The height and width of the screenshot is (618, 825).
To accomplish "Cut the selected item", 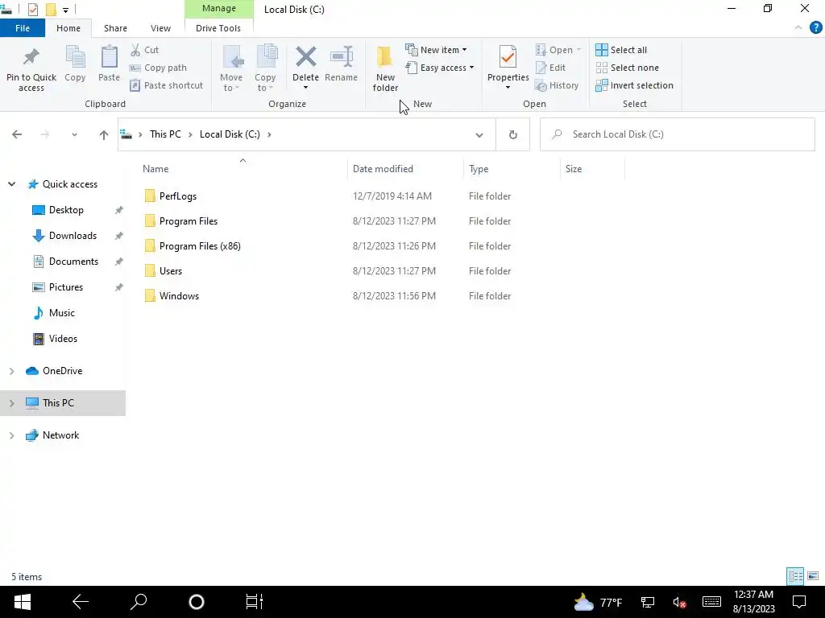I will [145, 50].
